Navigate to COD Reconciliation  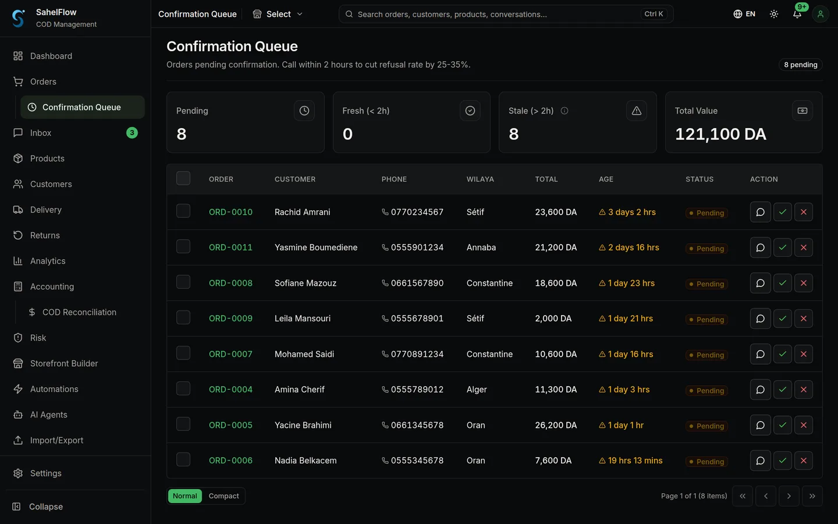[83, 312]
